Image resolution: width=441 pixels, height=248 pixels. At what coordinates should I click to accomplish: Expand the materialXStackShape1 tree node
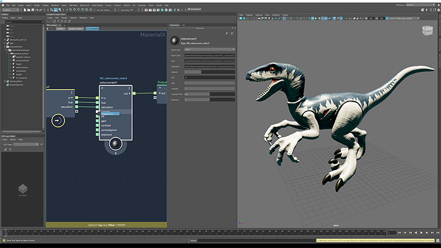pyautogui.click(x=7, y=50)
